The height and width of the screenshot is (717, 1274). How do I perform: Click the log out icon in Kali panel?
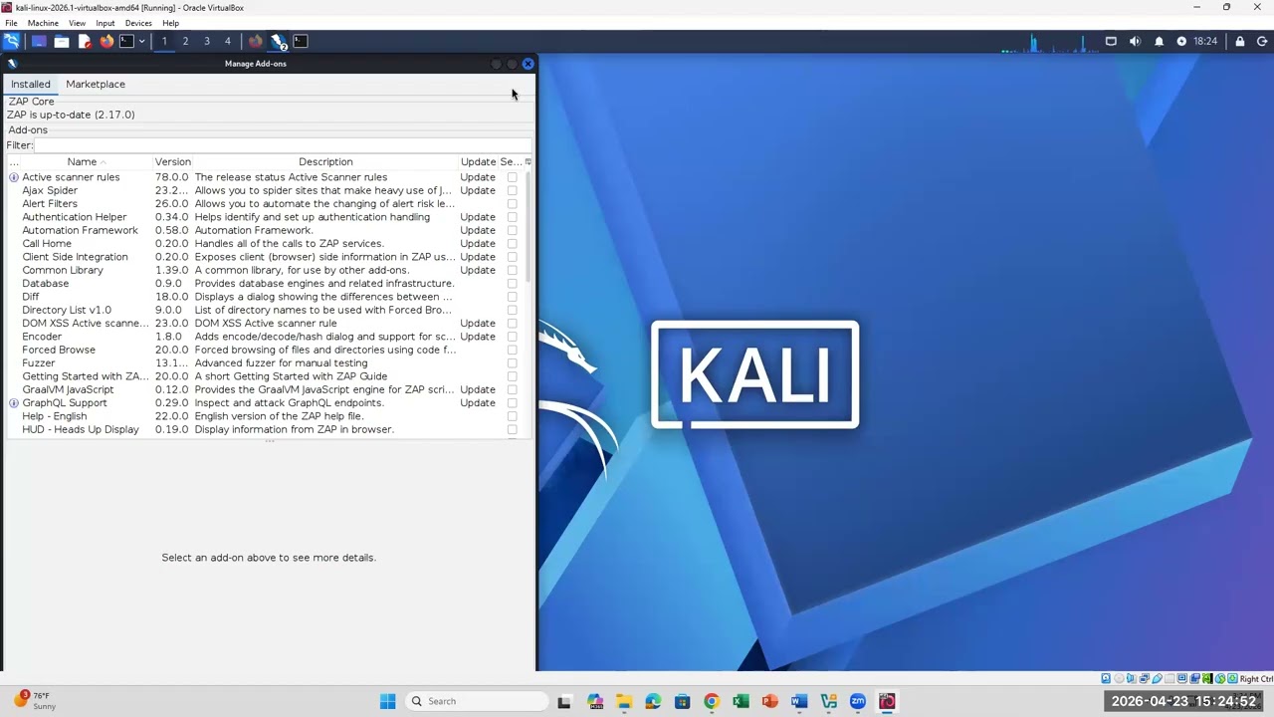coord(1262,41)
